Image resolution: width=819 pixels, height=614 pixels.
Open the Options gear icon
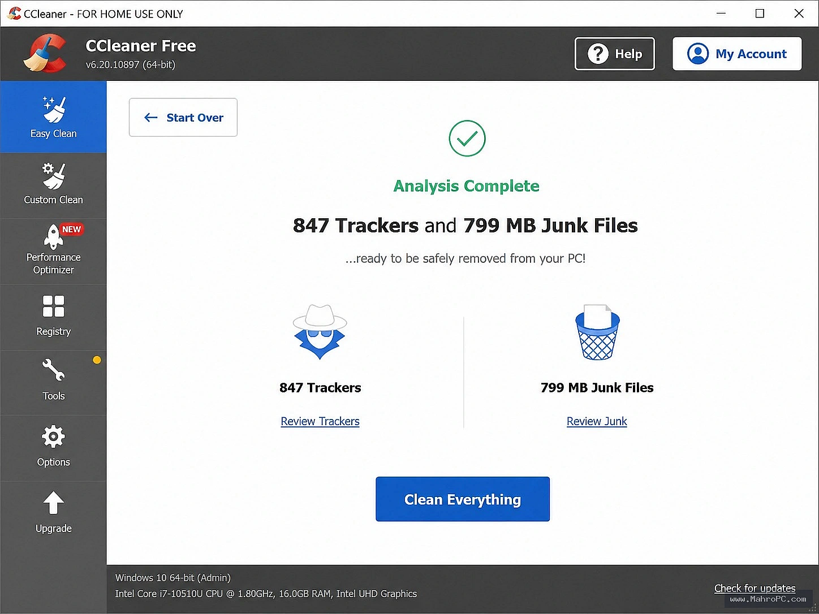click(54, 436)
